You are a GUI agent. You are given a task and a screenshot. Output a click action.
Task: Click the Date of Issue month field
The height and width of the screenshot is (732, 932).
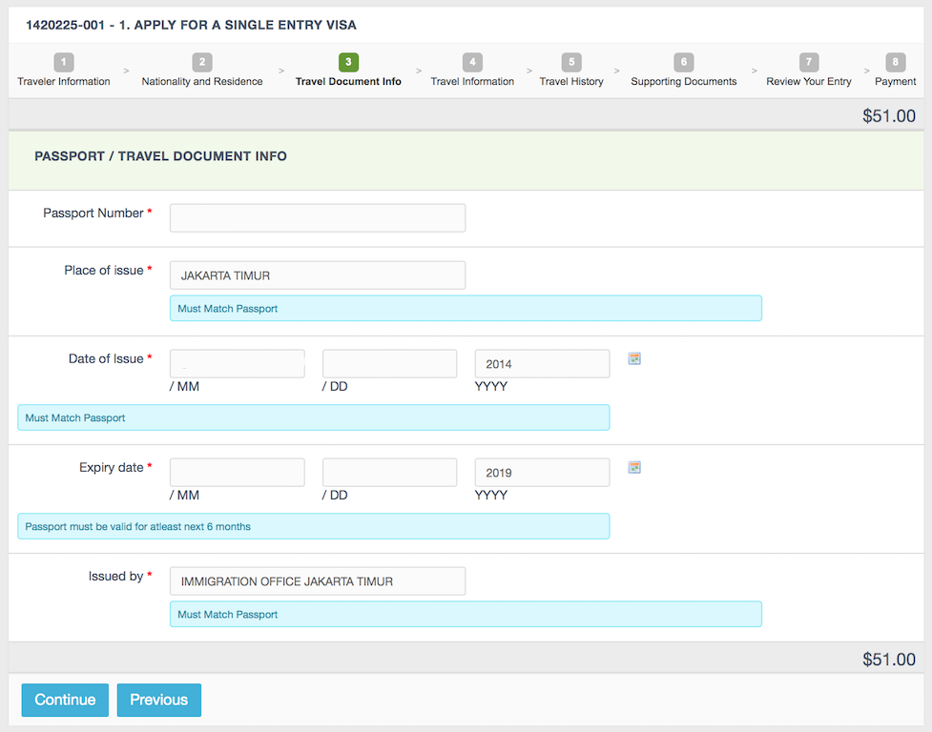coord(238,364)
